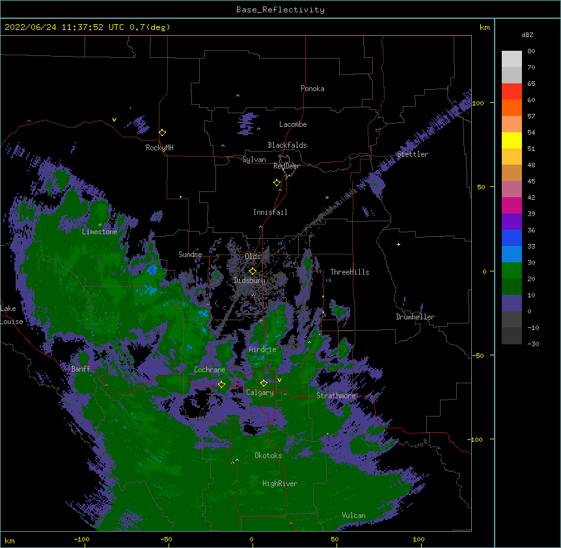The height and width of the screenshot is (548, 561).
Task: Click the yellow marker above Calgary
Action: [x=264, y=383]
